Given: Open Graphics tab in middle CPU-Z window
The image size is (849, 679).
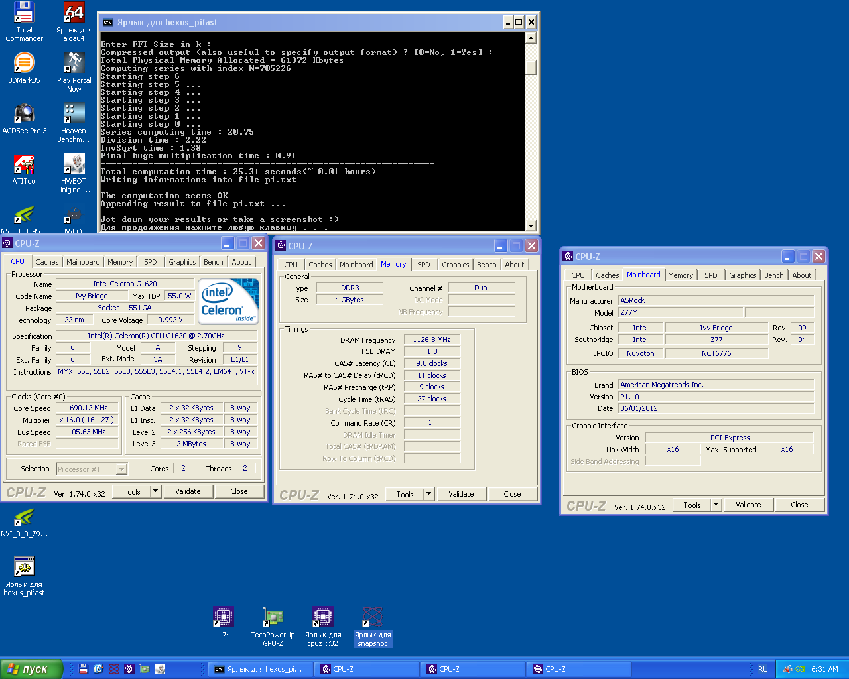Looking at the screenshot, I should (456, 265).
